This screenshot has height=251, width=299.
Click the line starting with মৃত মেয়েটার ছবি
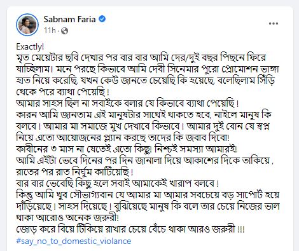141,58
